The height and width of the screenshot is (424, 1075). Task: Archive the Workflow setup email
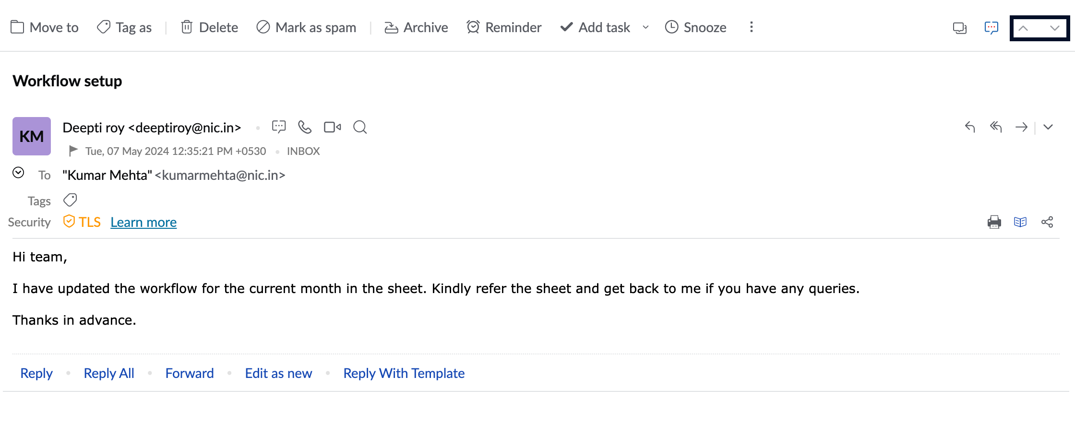416,27
